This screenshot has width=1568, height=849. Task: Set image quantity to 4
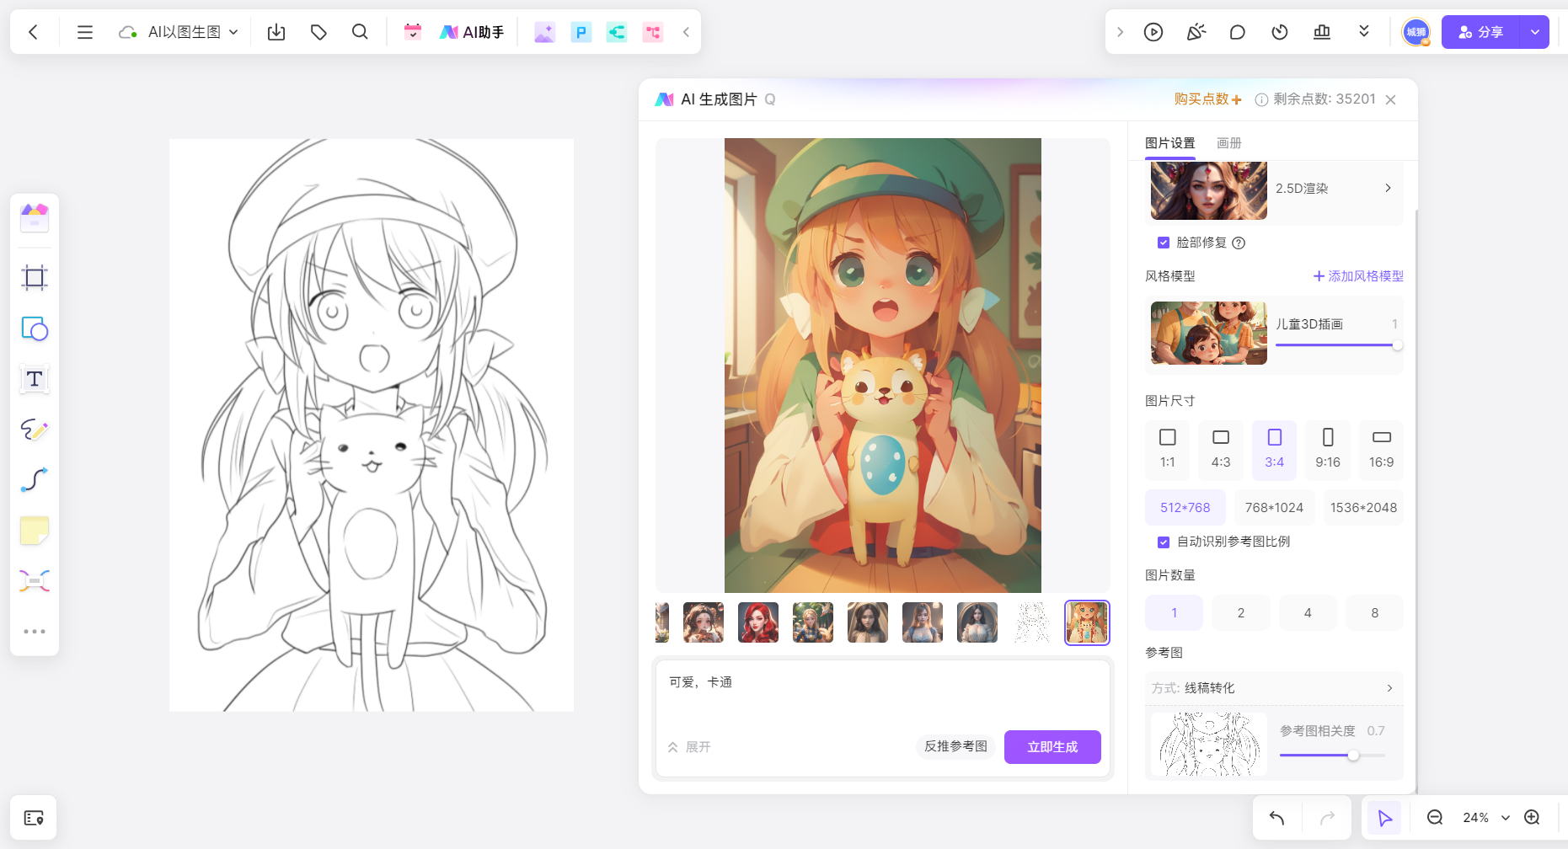tap(1308, 613)
